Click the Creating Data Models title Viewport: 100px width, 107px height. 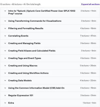[20, 80]
